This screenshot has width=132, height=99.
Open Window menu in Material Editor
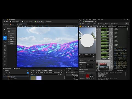(94, 20)
